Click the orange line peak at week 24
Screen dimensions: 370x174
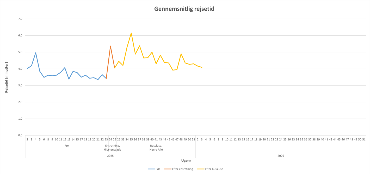(x=110, y=46)
